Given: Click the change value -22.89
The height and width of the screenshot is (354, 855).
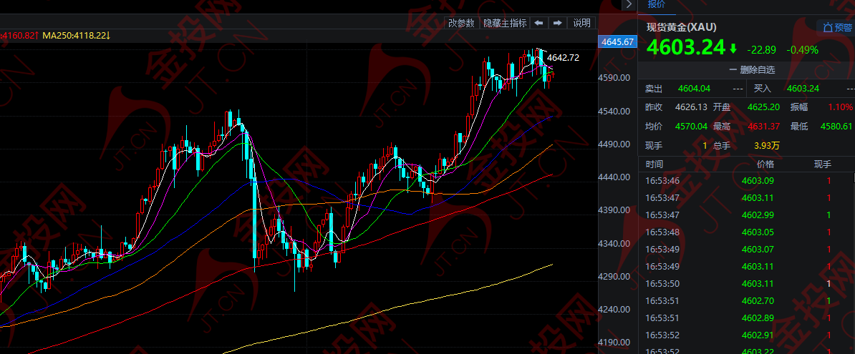Looking at the screenshot, I should pyautogui.click(x=762, y=49).
